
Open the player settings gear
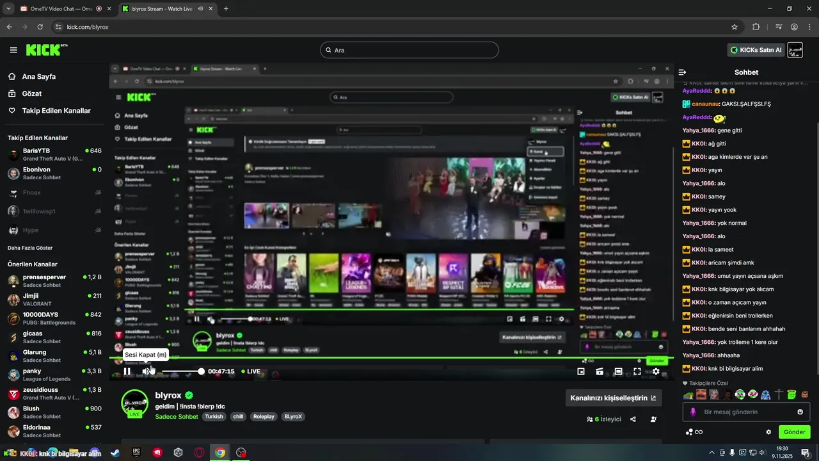pos(656,371)
